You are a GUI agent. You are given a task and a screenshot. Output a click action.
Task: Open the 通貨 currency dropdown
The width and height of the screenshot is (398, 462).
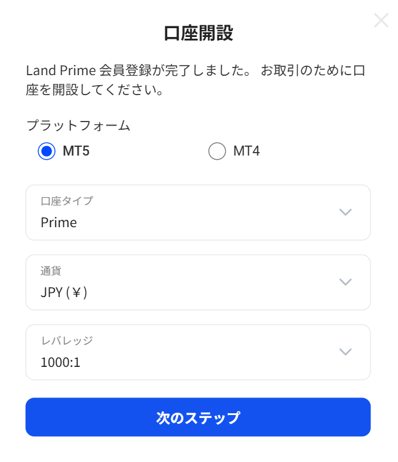[198, 282]
